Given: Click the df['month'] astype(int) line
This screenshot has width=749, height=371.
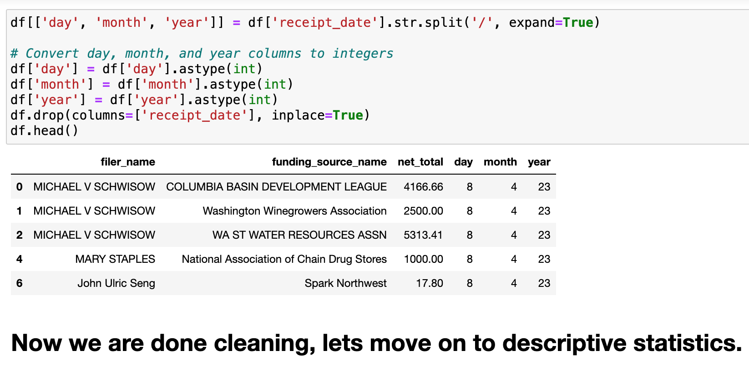Looking at the screenshot, I should tap(152, 85).
